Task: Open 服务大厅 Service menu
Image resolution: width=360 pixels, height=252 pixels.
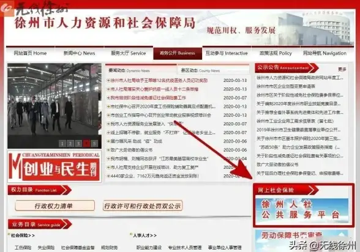Action: click(129, 53)
